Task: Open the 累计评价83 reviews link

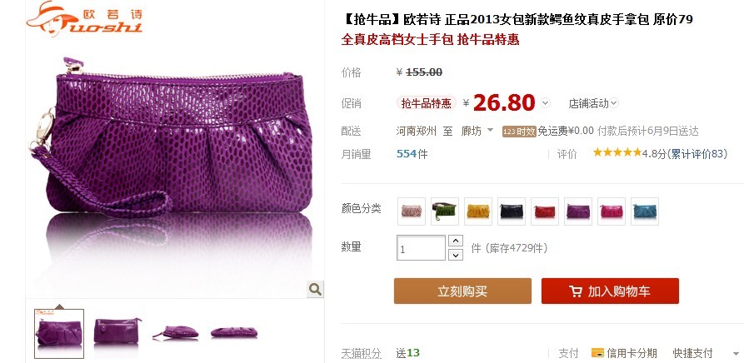Action: (x=697, y=153)
